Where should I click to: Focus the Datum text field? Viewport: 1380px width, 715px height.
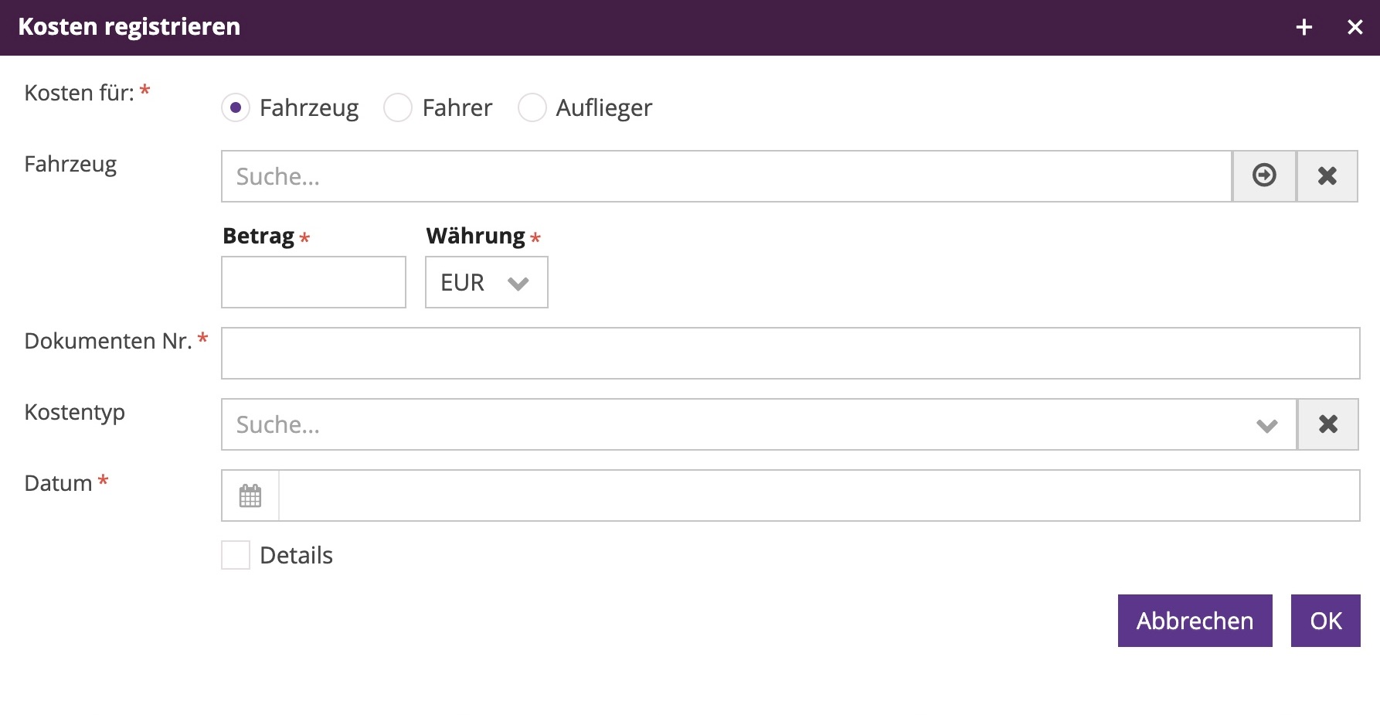click(819, 495)
